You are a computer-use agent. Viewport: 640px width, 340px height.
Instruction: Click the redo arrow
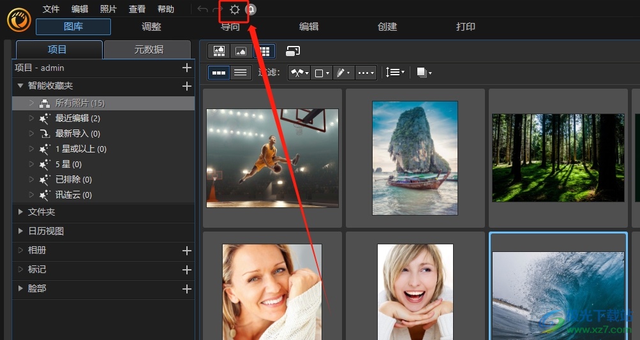(x=218, y=10)
